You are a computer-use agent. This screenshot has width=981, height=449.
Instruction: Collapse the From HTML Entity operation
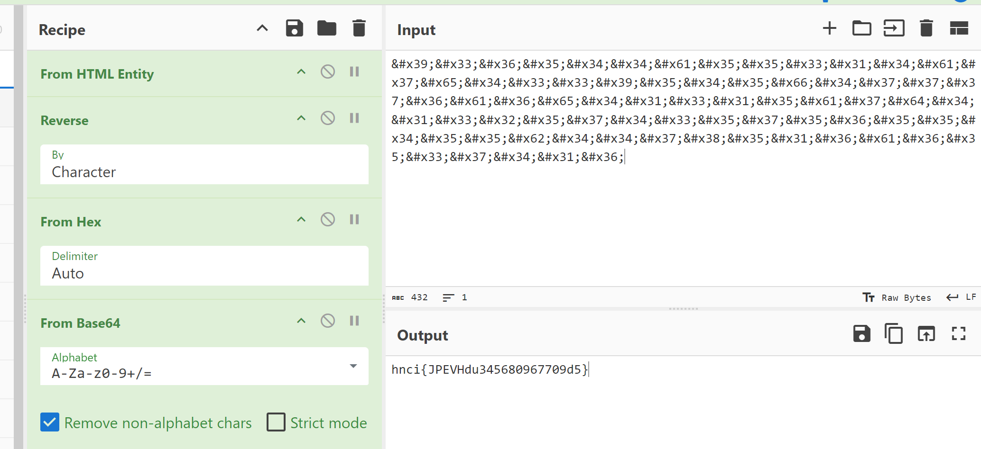301,72
